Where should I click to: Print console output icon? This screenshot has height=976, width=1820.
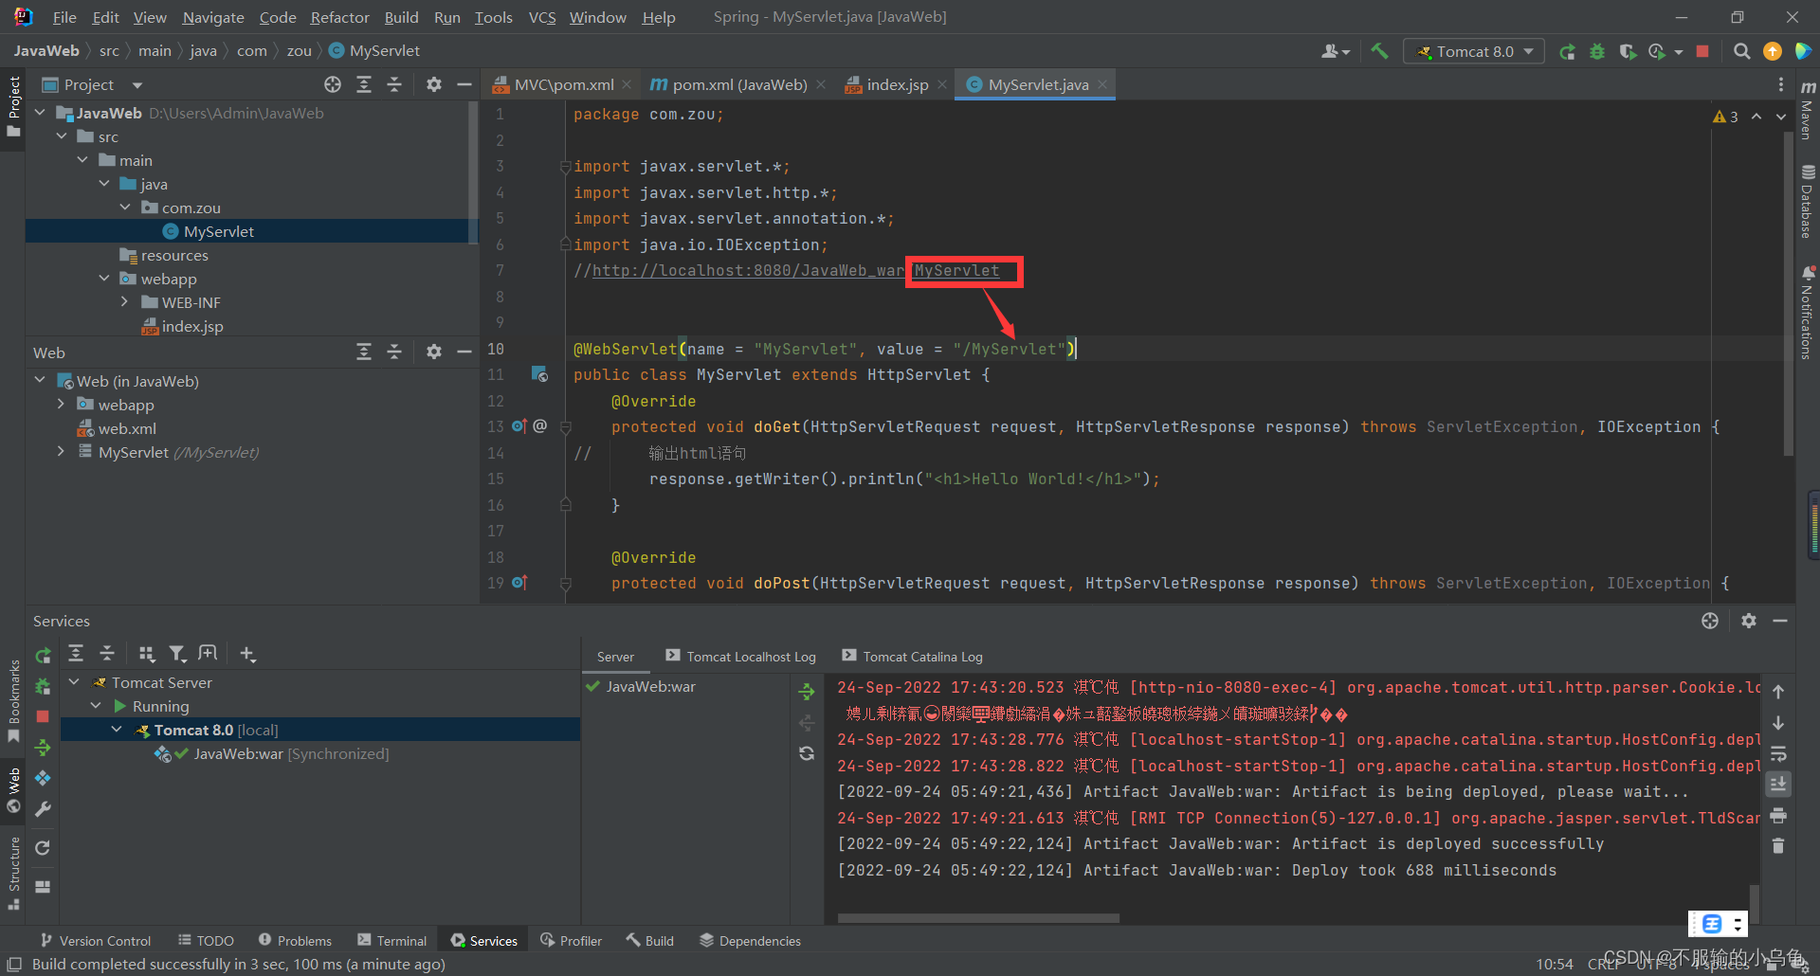pos(1778,816)
